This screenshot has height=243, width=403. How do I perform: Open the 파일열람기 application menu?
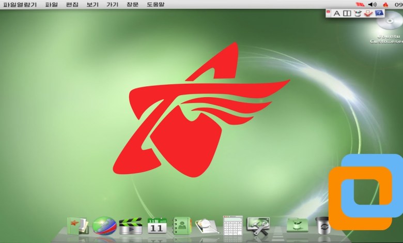point(20,4)
